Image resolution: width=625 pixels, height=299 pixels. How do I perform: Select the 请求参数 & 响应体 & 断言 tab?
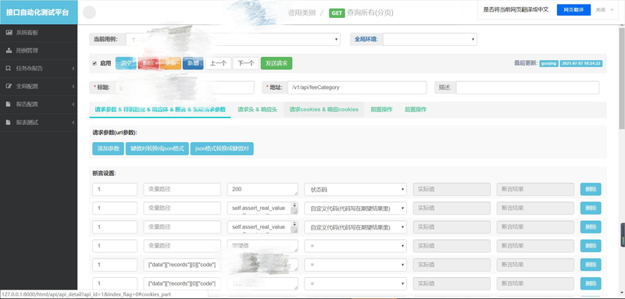coord(160,109)
